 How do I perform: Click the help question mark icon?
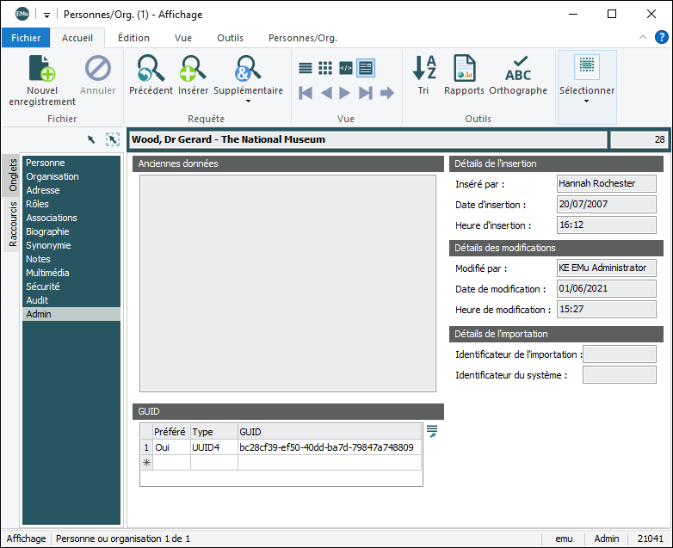pyautogui.click(x=661, y=38)
